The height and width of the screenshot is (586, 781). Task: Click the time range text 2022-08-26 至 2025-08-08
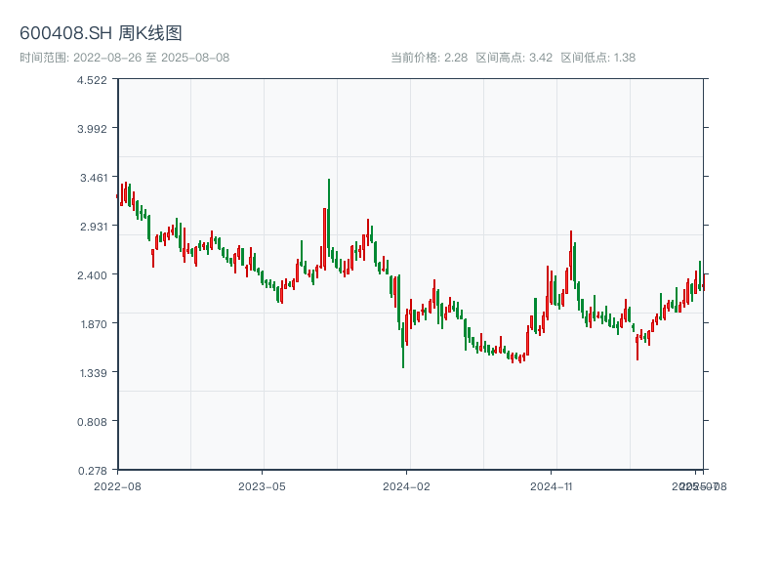(124, 58)
